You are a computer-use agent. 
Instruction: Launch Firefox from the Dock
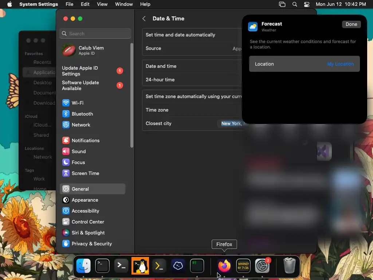[224, 266]
